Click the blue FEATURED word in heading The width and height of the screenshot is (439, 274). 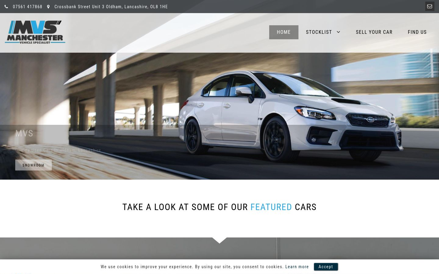[x=271, y=207]
